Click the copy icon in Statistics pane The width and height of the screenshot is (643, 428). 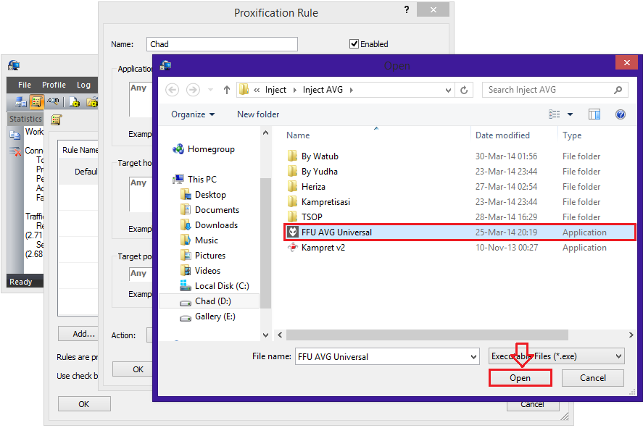click(14, 135)
